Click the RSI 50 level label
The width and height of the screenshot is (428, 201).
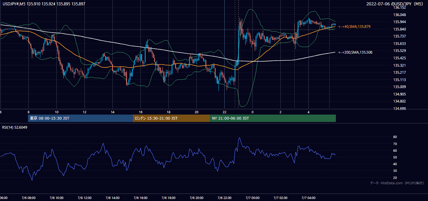pyautogui.click(x=395, y=157)
